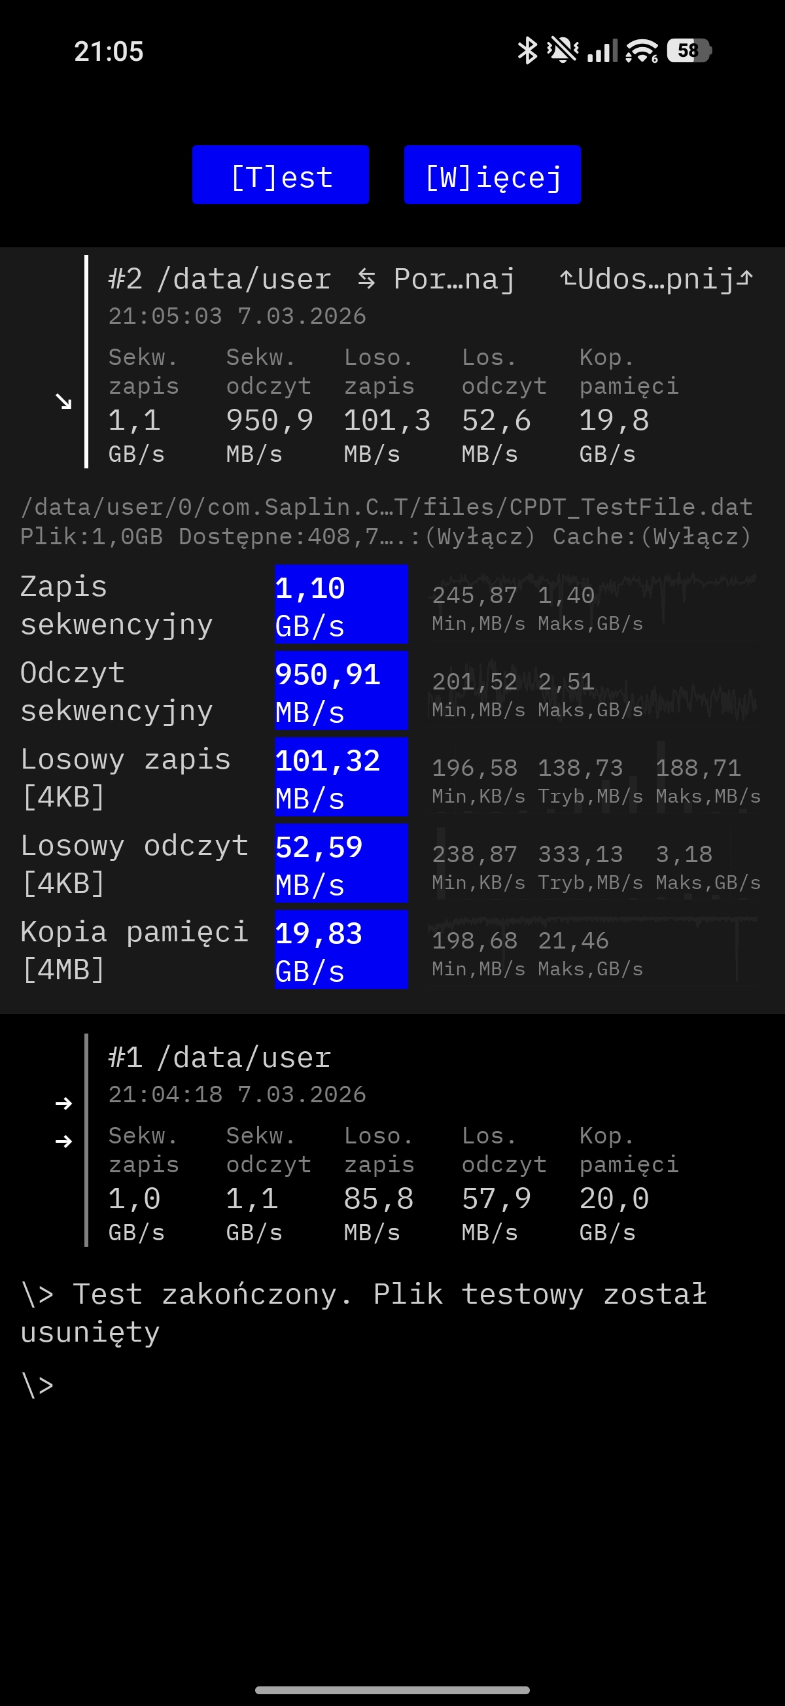Tap the Bluetooth status icon
785x1706 pixels.
pyautogui.click(x=527, y=50)
